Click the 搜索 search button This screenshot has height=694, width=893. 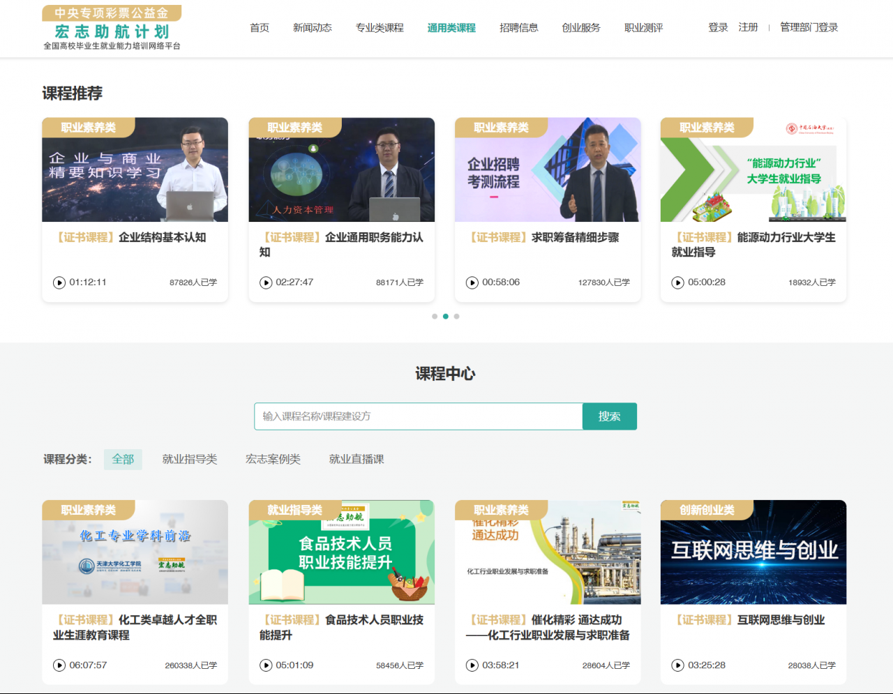click(x=610, y=416)
